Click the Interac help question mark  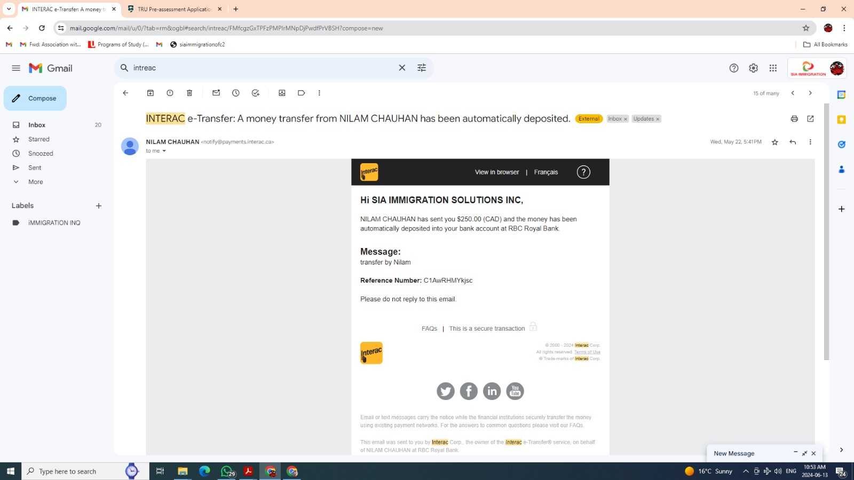(583, 172)
